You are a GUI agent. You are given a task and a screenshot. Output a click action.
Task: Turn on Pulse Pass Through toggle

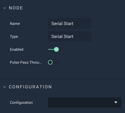pyautogui.click(x=53, y=62)
